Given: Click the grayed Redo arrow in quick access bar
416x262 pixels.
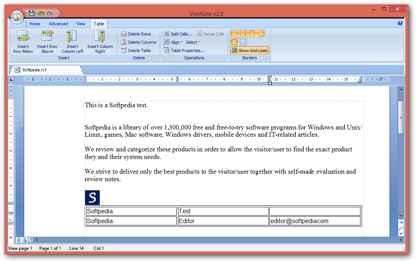Looking at the screenshot, I should [x=49, y=13].
